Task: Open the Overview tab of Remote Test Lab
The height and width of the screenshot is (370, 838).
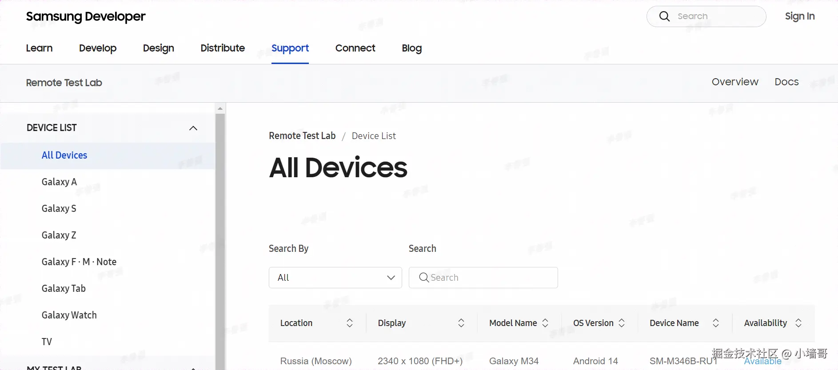Action: 735,82
